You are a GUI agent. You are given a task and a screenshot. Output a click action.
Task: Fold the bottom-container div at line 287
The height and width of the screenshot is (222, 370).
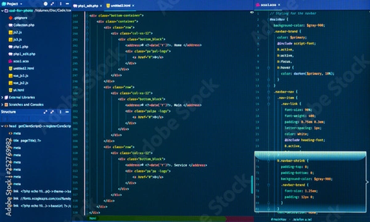pyautogui.click(x=87, y=15)
